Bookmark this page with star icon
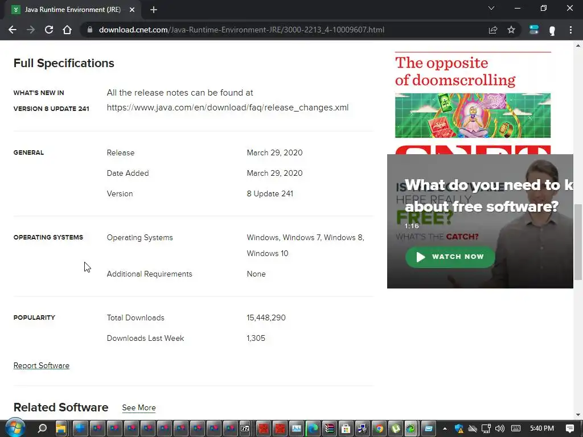Image resolution: width=583 pixels, height=437 pixels. (x=511, y=30)
